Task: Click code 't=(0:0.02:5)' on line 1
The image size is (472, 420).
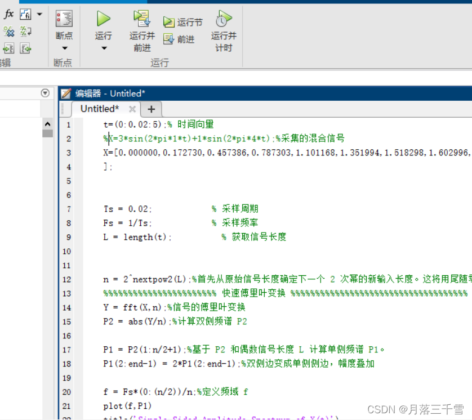Action: click(x=132, y=124)
